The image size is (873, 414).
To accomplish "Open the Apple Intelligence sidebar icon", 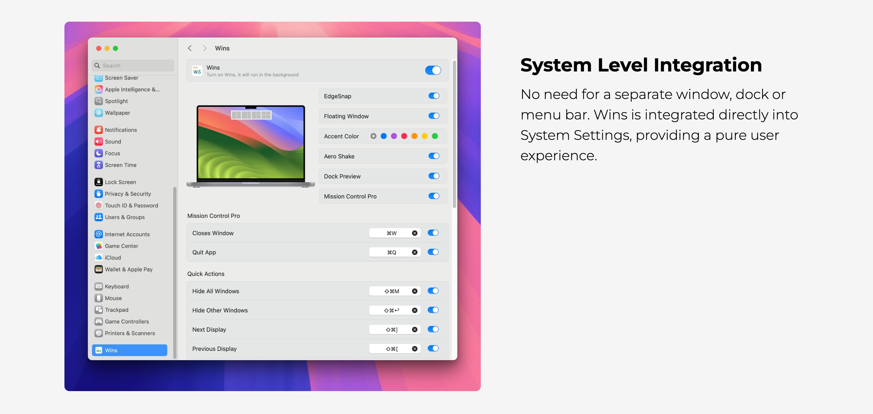I will coord(99,89).
